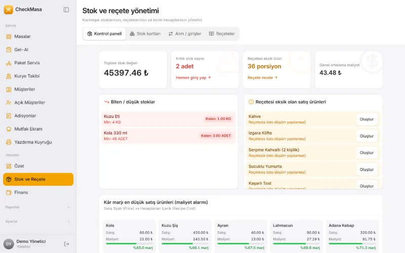Screen dimensions: 405x253
Task: Click the Kontrol paneli tab icon
Action: point(90,34)
